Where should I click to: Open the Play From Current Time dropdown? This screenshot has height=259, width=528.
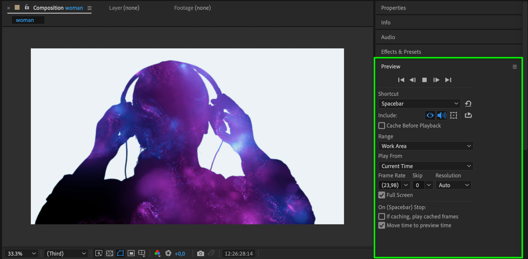[x=426, y=166]
